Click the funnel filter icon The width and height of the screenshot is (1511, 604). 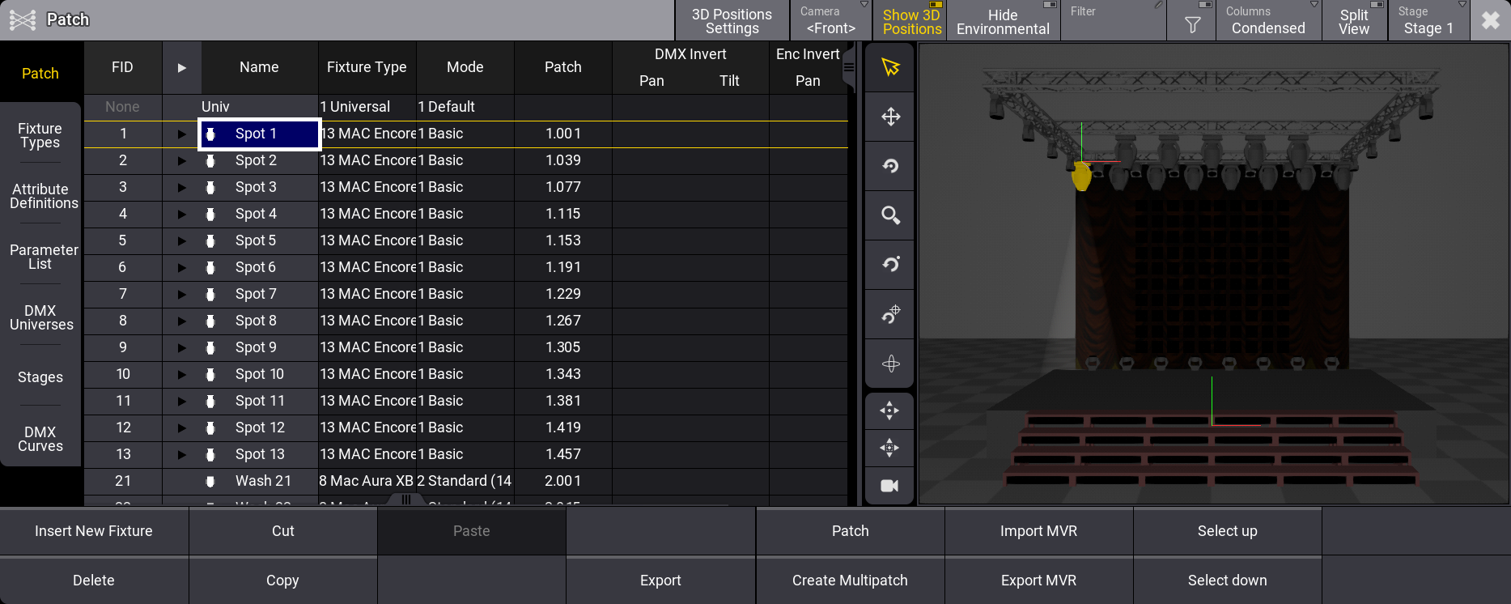click(x=1191, y=25)
